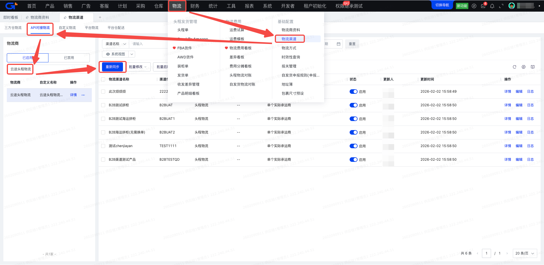Open 日志 for the 测试chenjiayan row
The image size is (544, 265).
click(x=530, y=146)
